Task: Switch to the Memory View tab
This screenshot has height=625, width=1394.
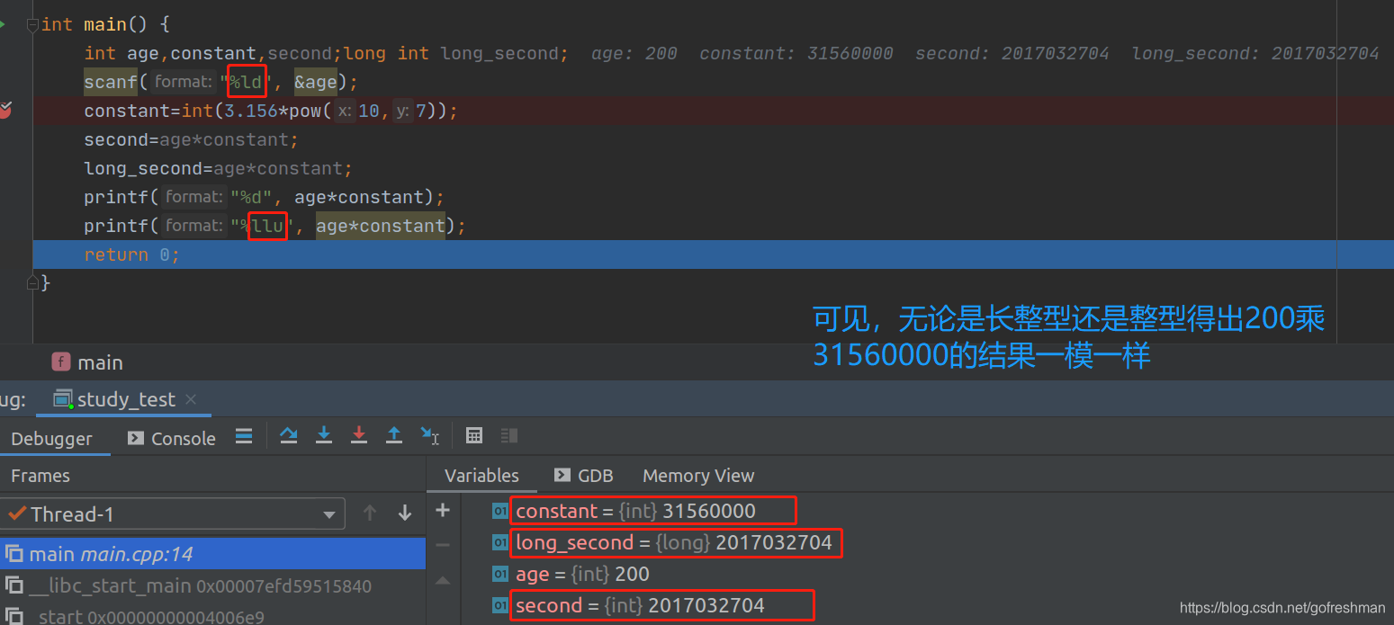Action: tap(698, 476)
